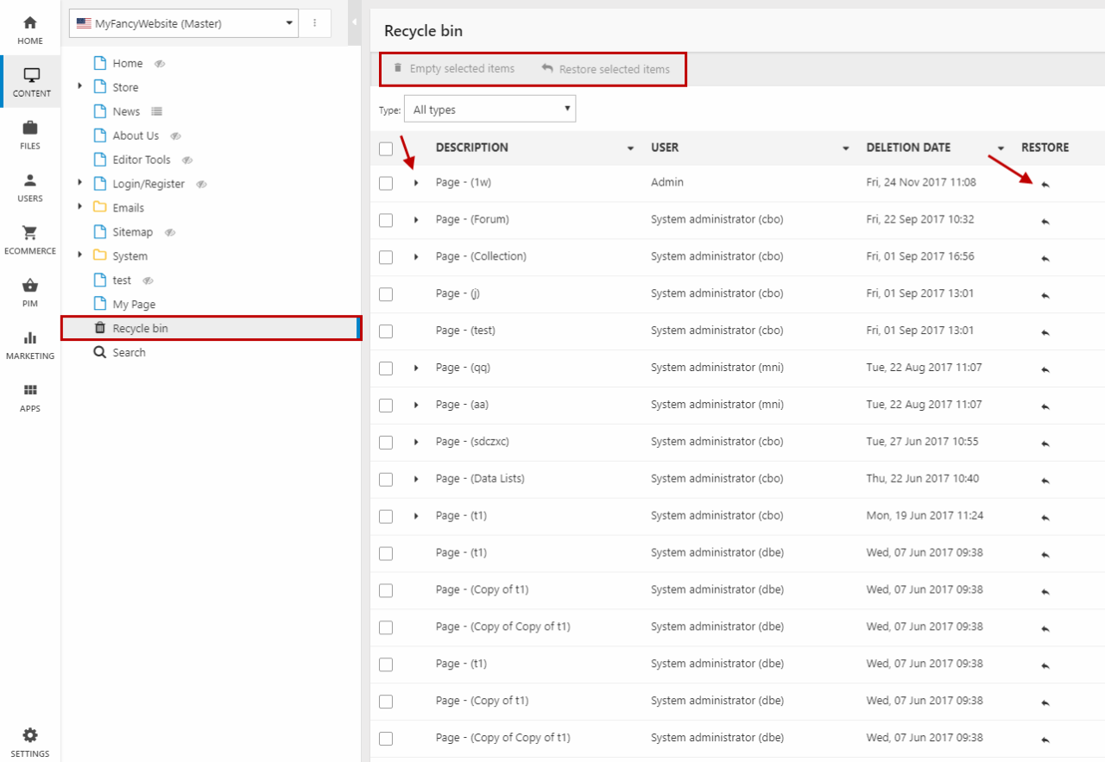Open the Home section in sidebar
This screenshot has width=1105, height=762.
(x=30, y=29)
